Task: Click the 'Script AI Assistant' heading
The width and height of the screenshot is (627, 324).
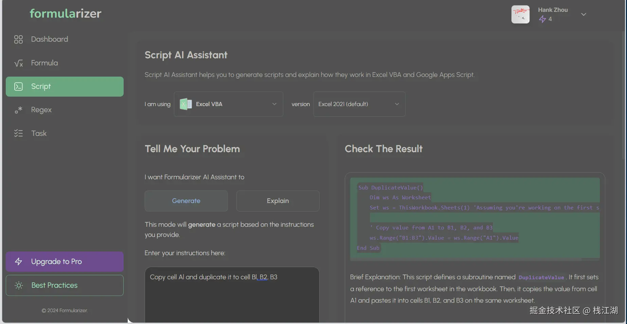Action: 186,55
